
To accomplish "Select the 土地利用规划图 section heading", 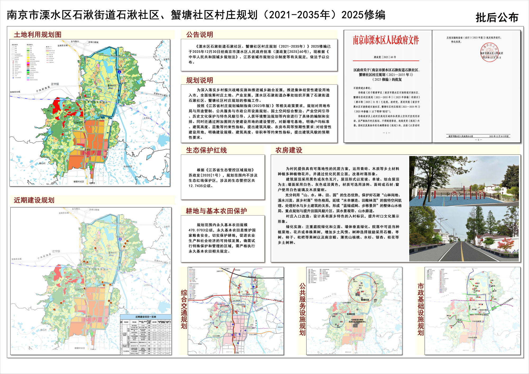I will pyautogui.click(x=38, y=35).
